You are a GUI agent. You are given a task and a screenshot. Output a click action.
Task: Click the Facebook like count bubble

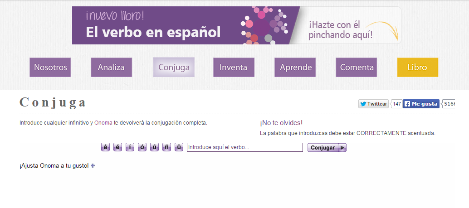449,104
